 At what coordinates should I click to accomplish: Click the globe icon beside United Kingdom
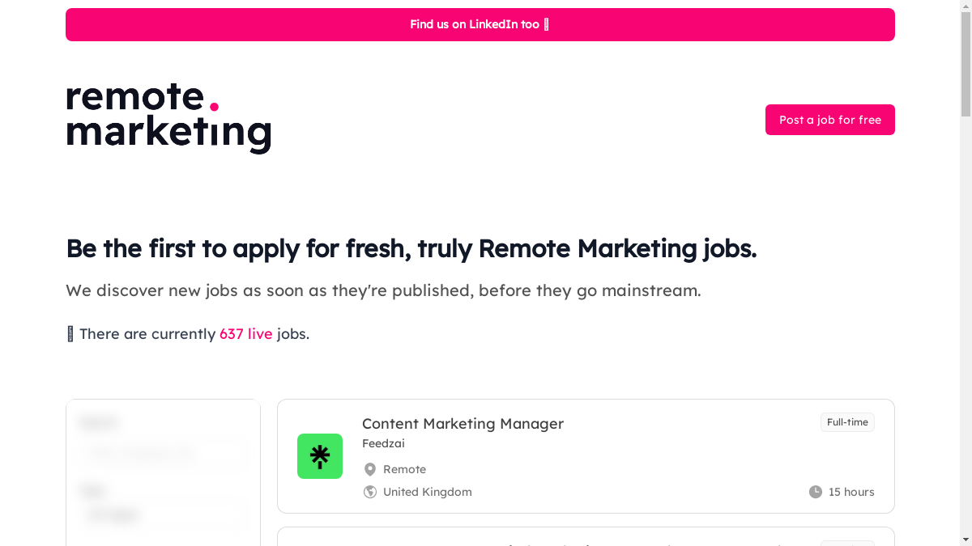click(x=370, y=492)
